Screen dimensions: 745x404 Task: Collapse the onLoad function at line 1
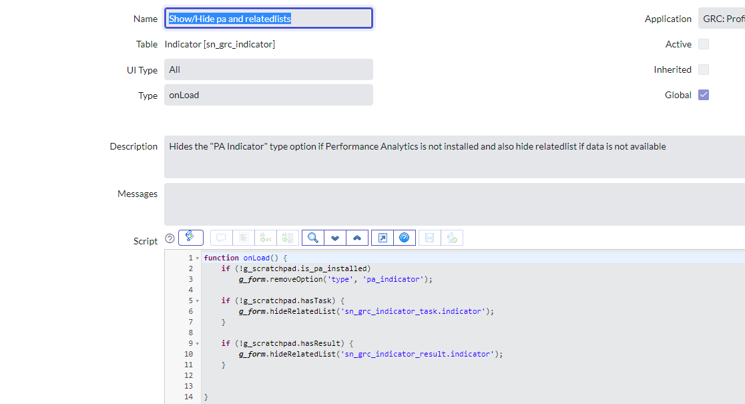coord(198,257)
